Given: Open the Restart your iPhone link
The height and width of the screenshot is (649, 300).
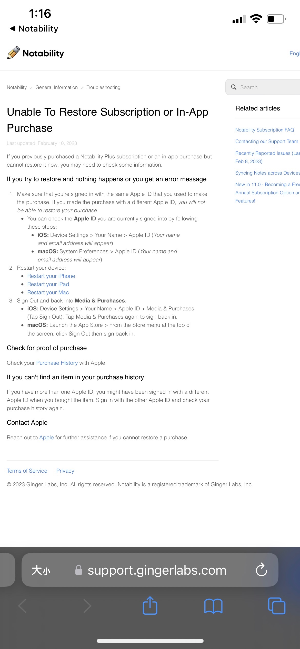Looking at the screenshot, I should (51, 276).
